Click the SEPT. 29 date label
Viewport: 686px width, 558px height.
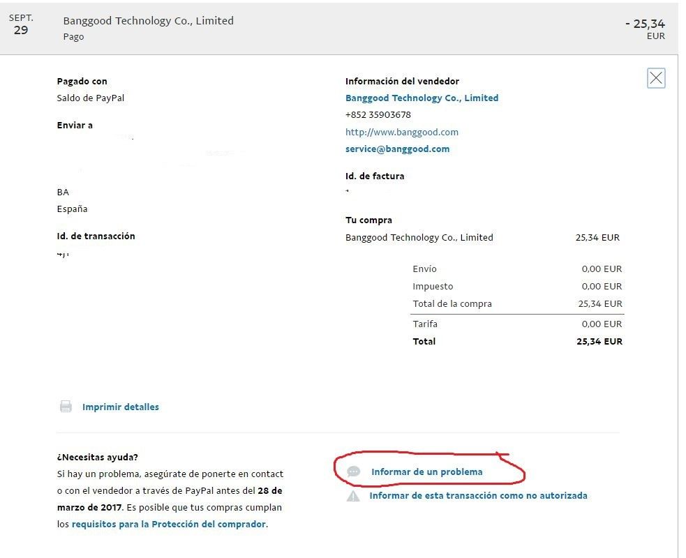pyautogui.click(x=21, y=25)
